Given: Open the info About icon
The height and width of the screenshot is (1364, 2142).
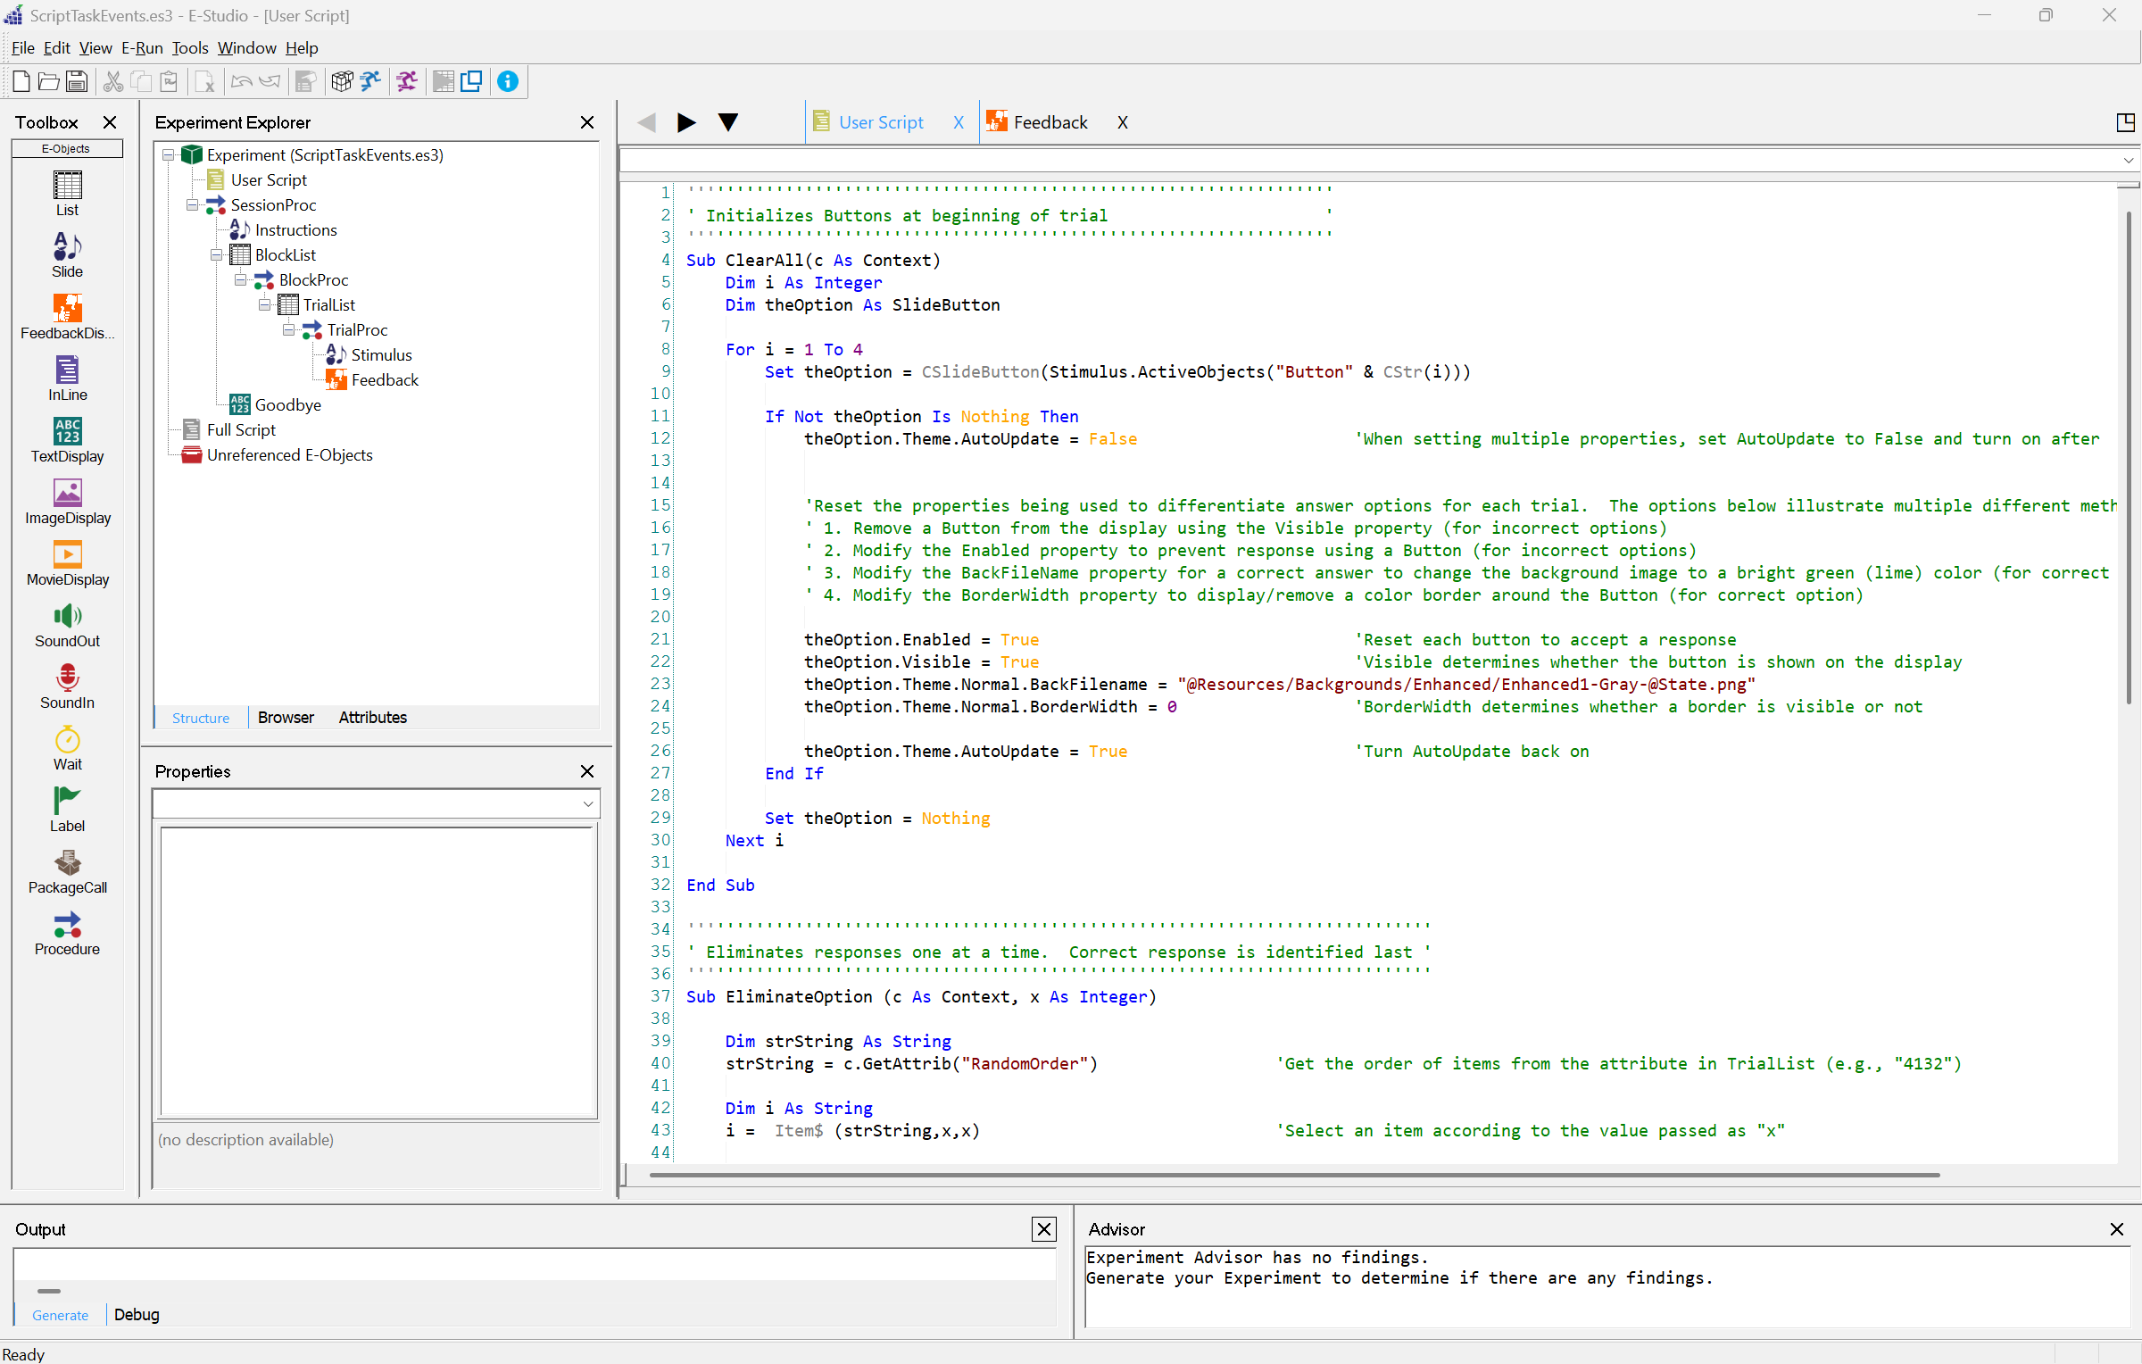Looking at the screenshot, I should pyautogui.click(x=508, y=82).
